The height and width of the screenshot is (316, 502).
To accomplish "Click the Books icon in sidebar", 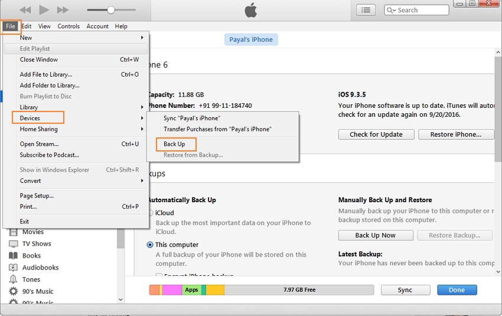I will coord(13,256).
